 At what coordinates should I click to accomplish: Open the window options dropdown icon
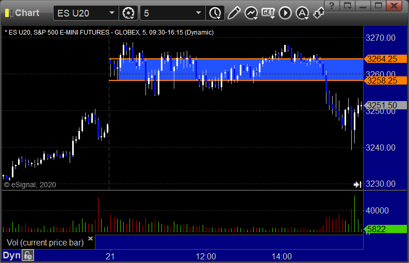(x=348, y=5)
